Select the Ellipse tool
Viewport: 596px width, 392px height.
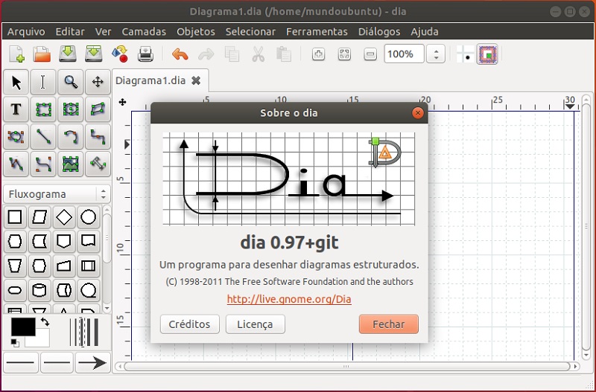point(70,109)
